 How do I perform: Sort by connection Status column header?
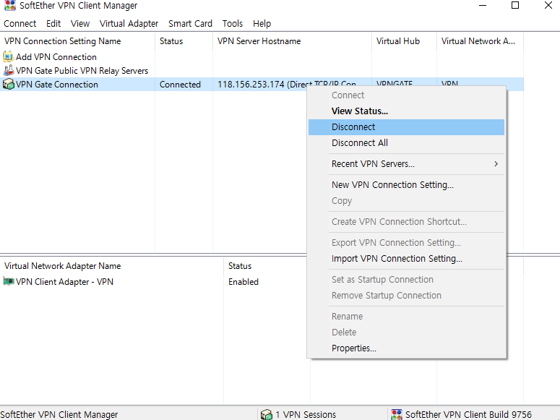pyautogui.click(x=184, y=41)
